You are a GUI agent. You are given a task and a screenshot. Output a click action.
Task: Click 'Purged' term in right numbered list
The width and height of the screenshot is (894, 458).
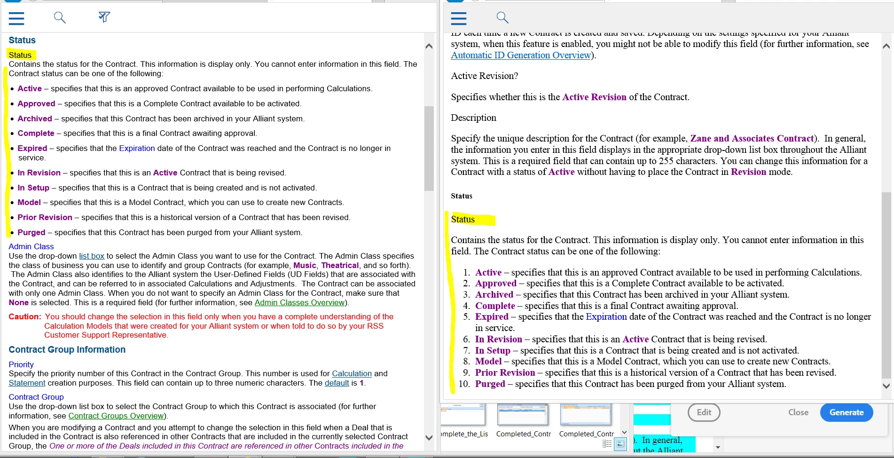click(490, 384)
